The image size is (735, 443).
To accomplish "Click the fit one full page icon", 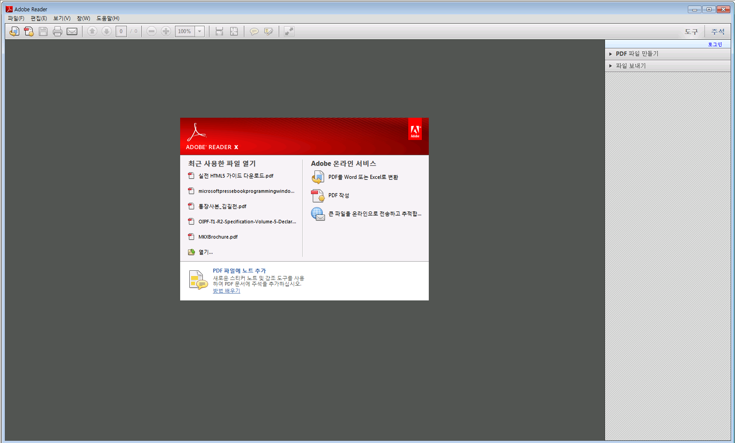I will tap(234, 31).
